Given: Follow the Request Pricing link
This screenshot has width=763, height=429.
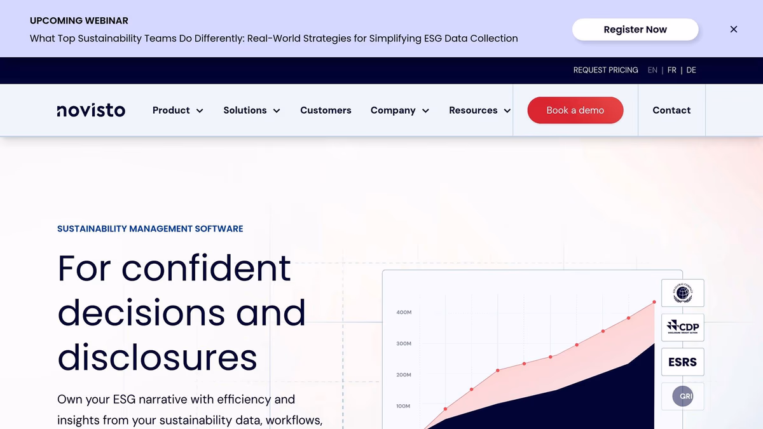Looking at the screenshot, I should coord(605,71).
